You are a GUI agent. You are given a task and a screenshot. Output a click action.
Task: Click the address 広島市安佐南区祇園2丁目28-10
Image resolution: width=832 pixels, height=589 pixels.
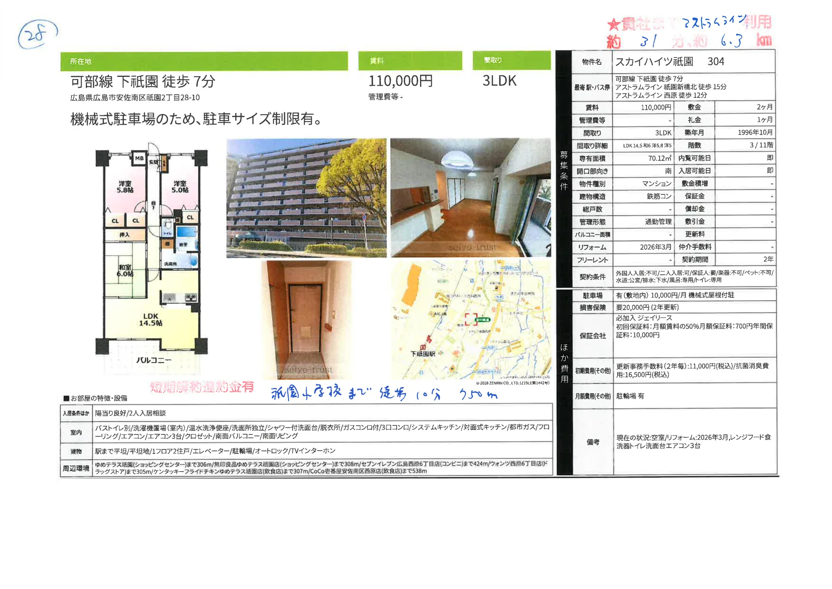pyautogui.click(x=135, y=98)
